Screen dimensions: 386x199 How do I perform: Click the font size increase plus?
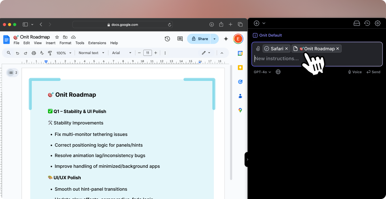point(155,53)
